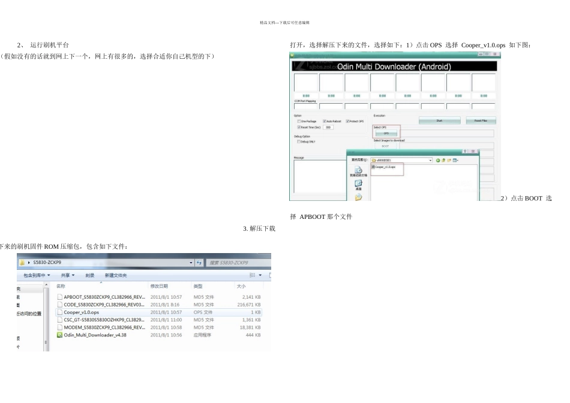570x403 pixels.
Task: Select Cooper_v1.0.ops in the file dialog
Action: pos(383,167)
